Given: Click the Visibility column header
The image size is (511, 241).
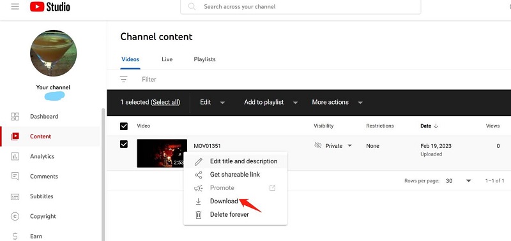Looking at the screenshot, I should click(324, 126).
